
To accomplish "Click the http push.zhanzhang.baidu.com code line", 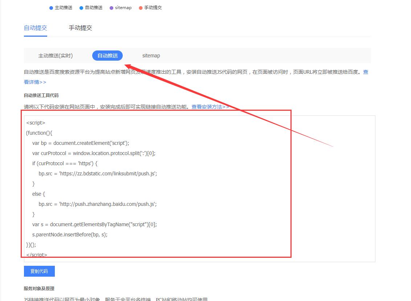I will (97, 204).
